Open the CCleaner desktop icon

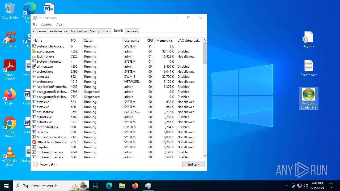(x=10, y=40)
